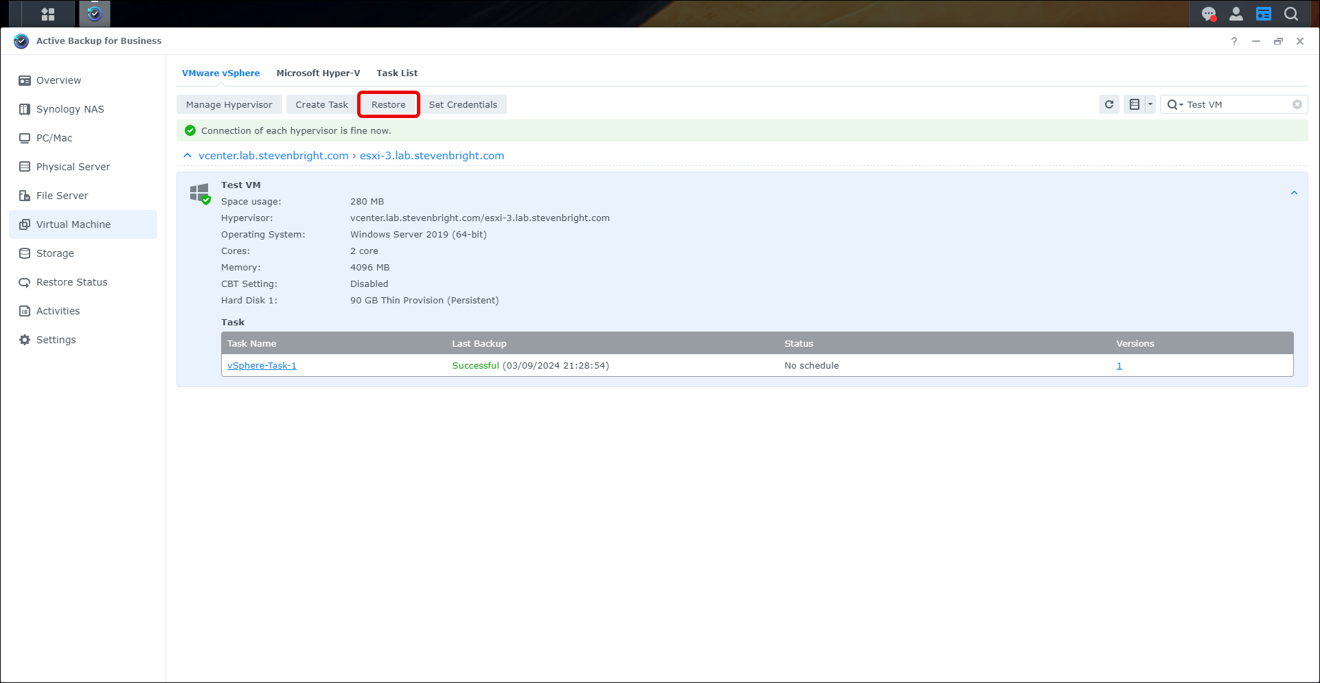
Task: Open the notifications chat icon
Action: point(1209,14)
